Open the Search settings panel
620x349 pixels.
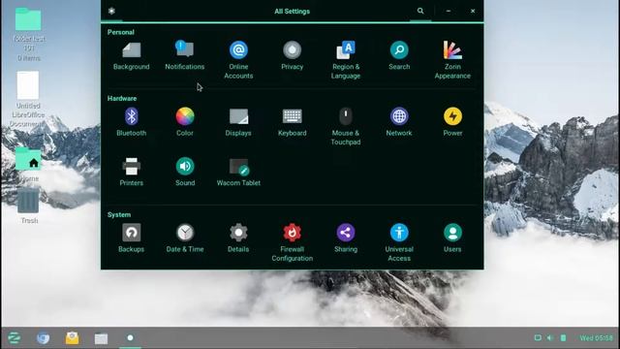399,56
